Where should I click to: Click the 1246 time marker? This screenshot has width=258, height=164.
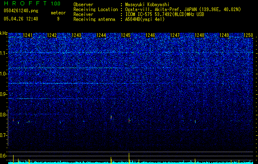pyautogui.click(x=151, y=35)
